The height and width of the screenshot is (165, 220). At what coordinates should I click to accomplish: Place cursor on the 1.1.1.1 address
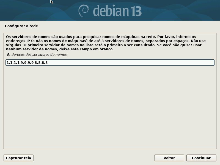[x=13, y=63]
